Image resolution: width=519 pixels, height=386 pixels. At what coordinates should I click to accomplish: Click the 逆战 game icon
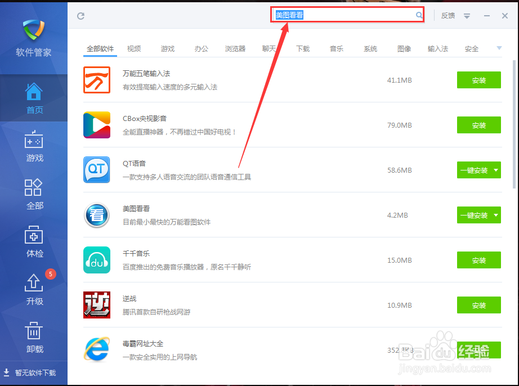pyautogui.click(x=97, y=305)
